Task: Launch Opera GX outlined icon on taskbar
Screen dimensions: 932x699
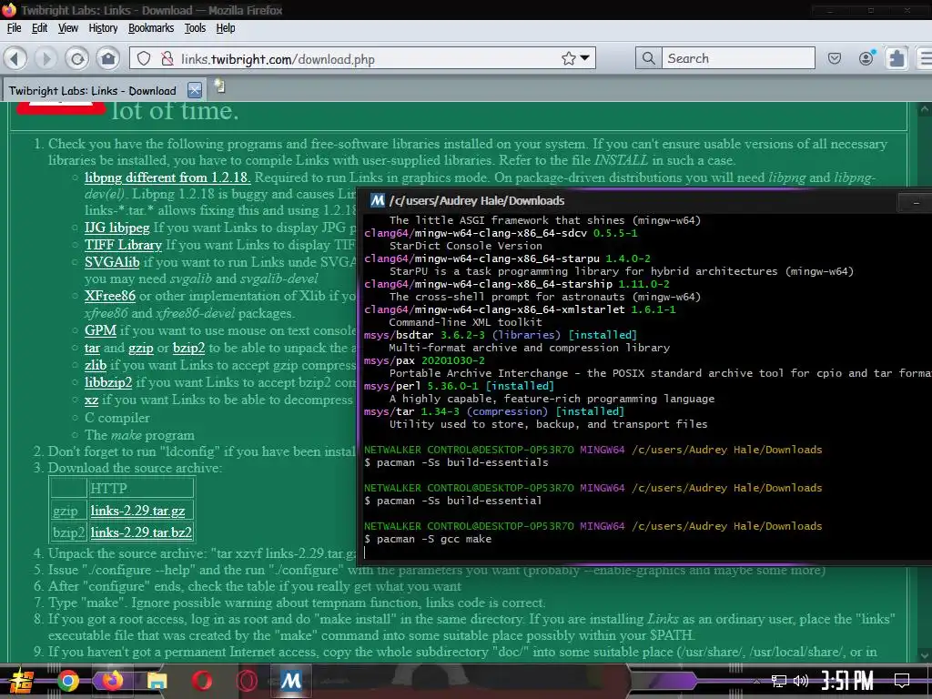Action: (246, 681)
